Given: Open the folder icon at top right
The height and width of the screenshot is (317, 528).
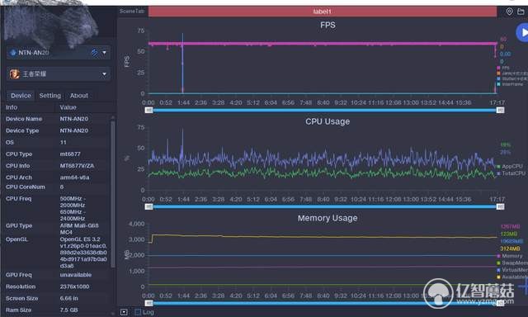Looking at the screenshot, I should tap(521, 12).
